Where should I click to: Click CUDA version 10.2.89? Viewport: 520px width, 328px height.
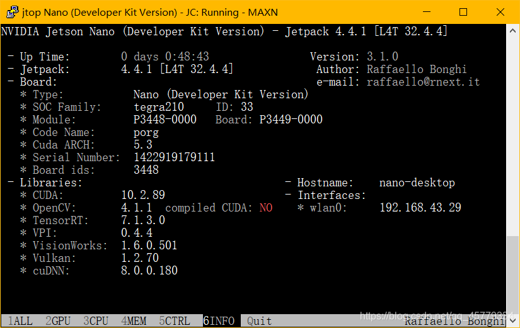143,195
